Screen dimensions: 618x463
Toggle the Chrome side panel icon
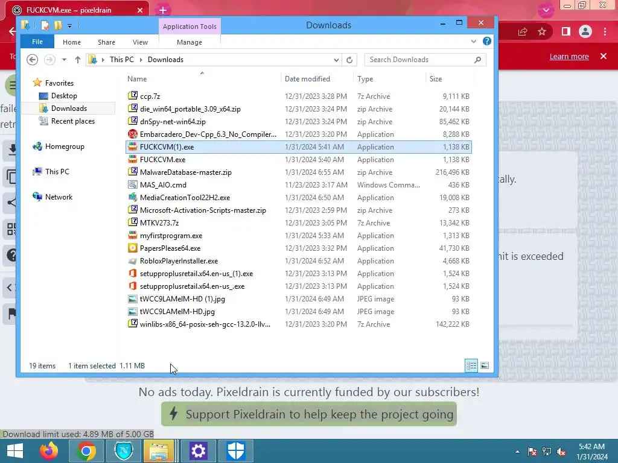(x=566, y=31)
